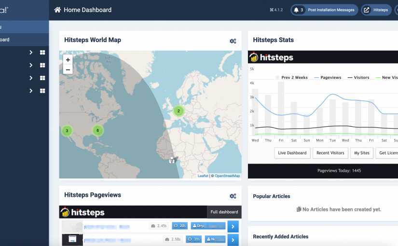398x246 pixels.
Task: Expand the third sidebar menu chevron
Action: coord(31,78)
